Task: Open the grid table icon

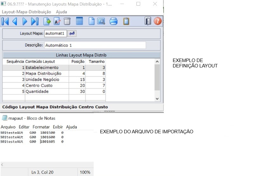Action: coord(79,21)
